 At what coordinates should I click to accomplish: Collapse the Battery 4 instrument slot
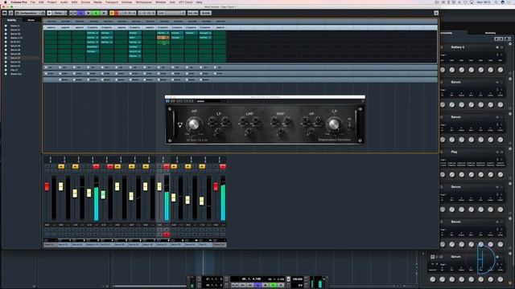(510, 44)
